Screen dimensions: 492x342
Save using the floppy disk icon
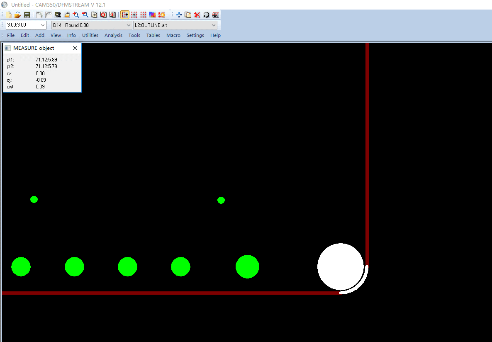[27, 15]
